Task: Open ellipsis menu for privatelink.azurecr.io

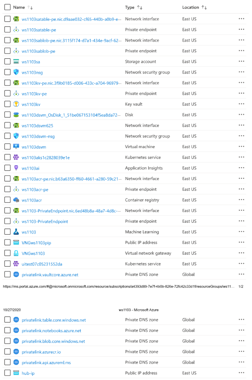Action: pyautogui.click(x=241, y=351)
